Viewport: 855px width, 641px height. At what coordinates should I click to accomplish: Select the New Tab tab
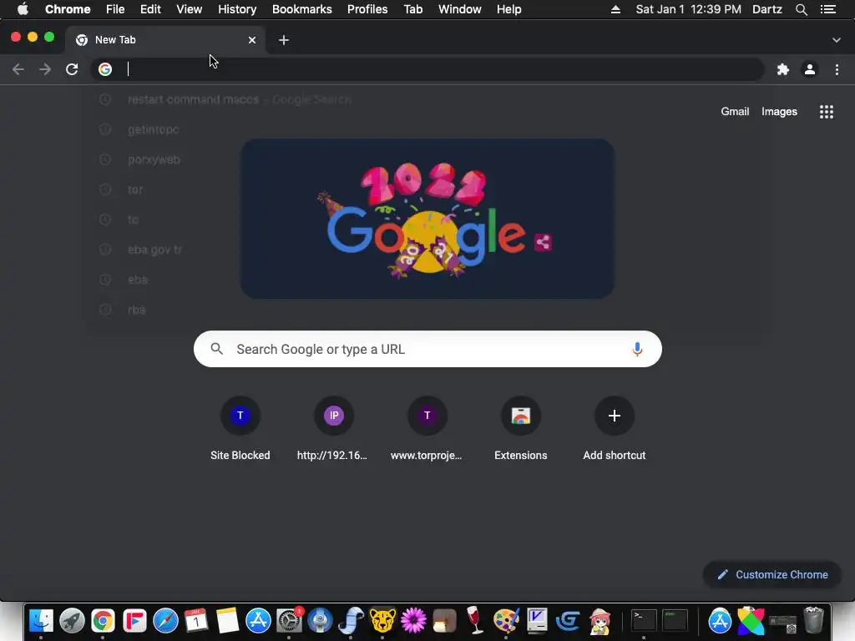point(165,40)
